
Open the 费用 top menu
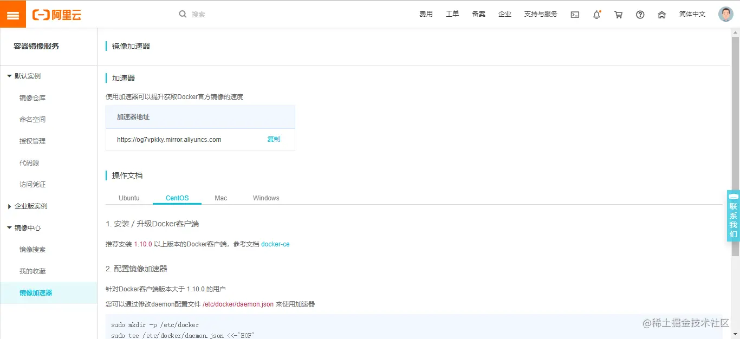[x=426, y=14]
